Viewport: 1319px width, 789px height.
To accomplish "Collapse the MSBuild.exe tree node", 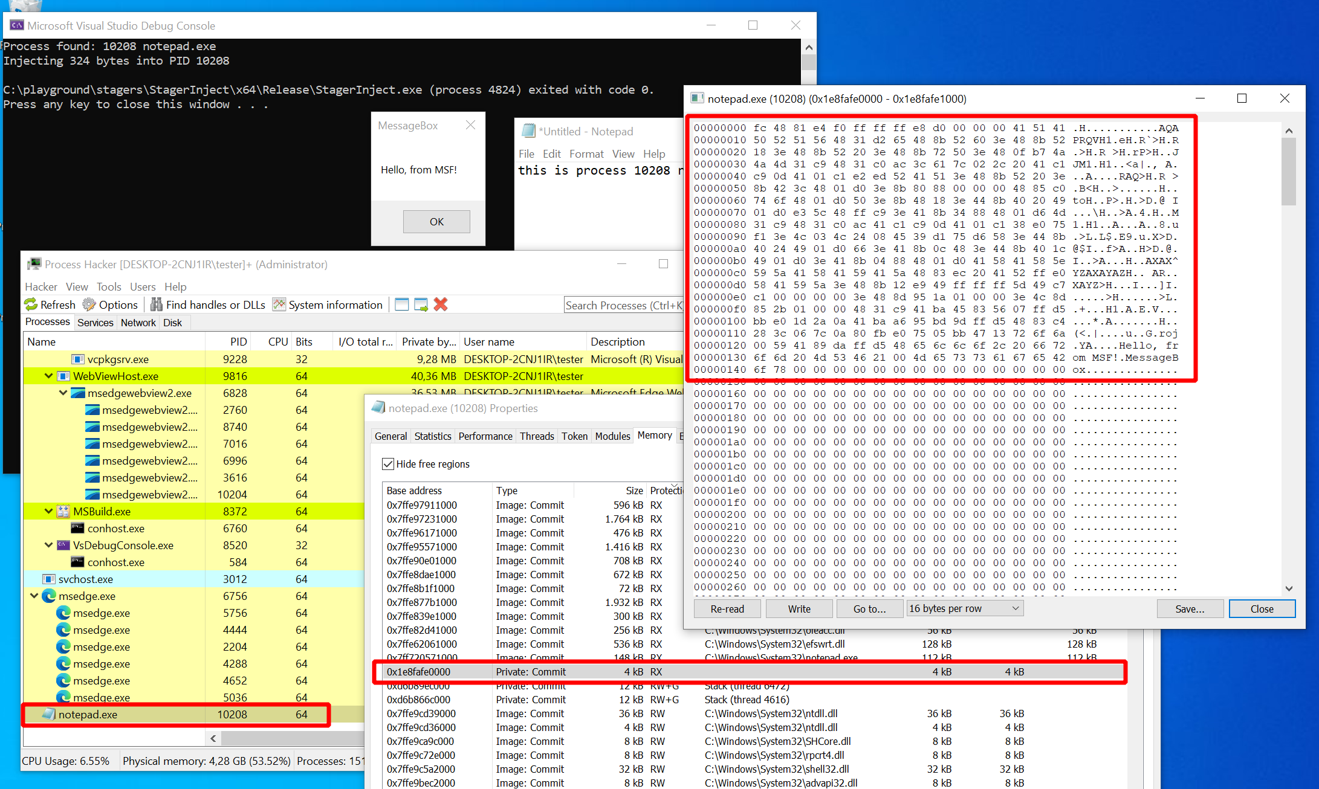I will click(48, 511).
